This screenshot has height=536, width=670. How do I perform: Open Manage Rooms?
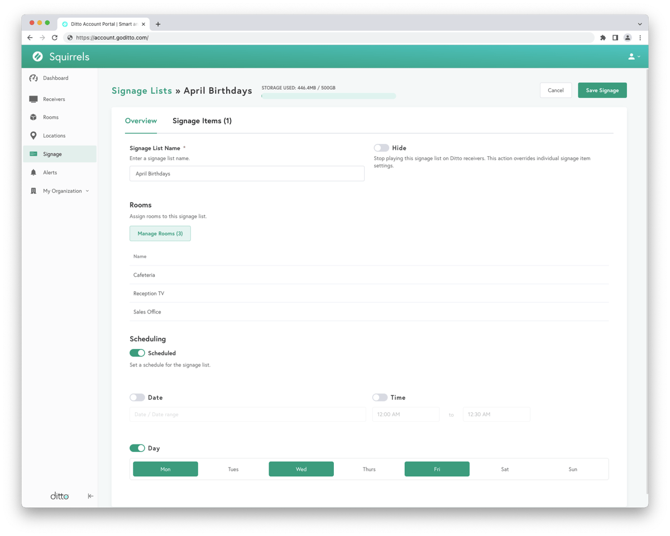[160, 233]
